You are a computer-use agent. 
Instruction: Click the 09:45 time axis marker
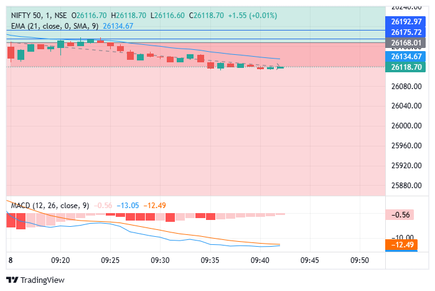309,260
